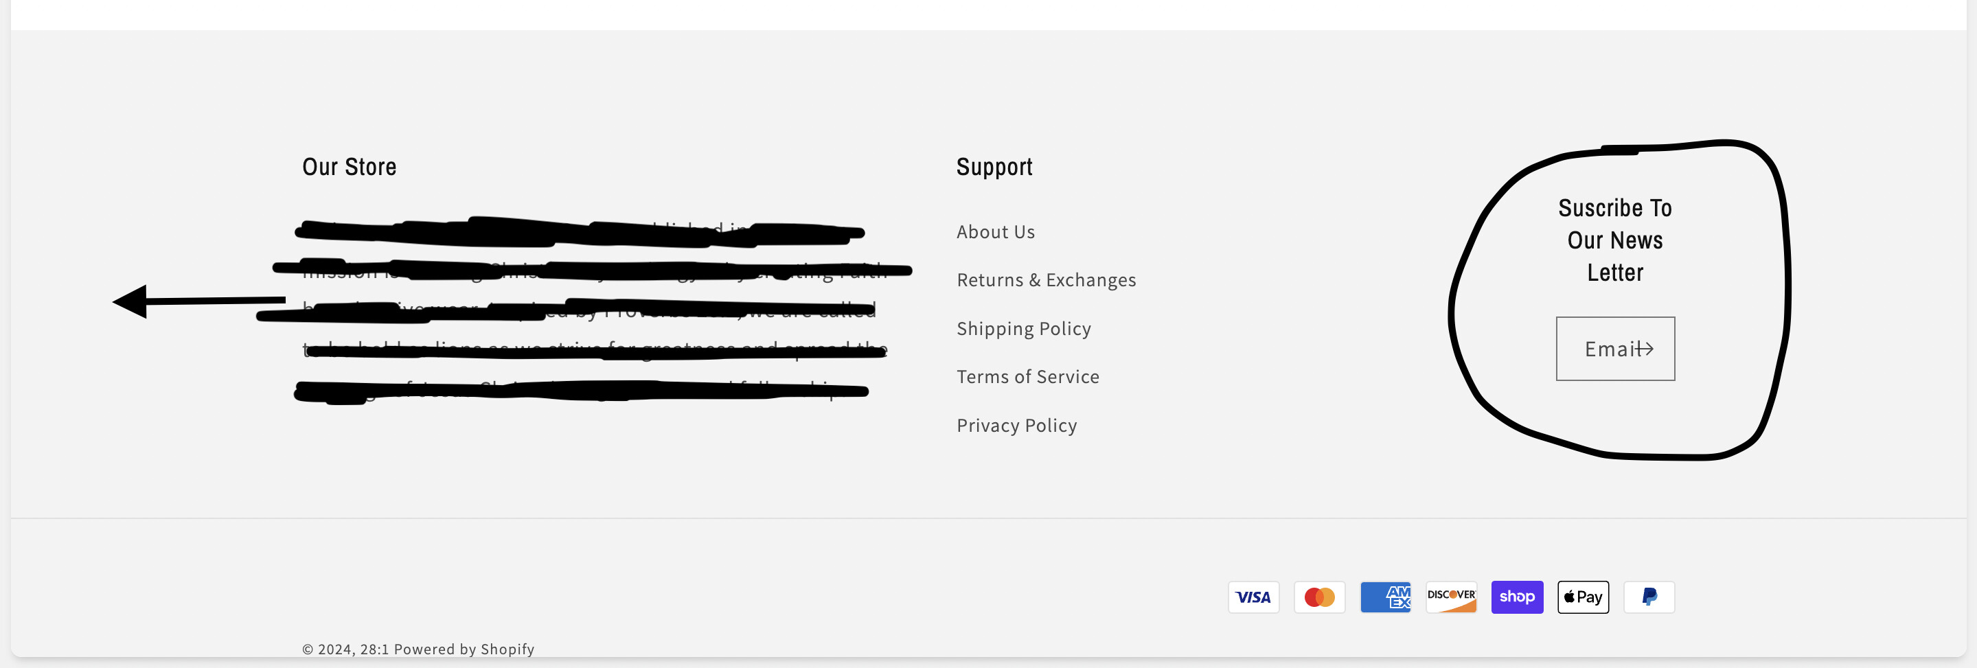The width and height of the screenshot is (1977, 668).
Task: Open the Privacy Policy link
Action: tap(1016, 425)
